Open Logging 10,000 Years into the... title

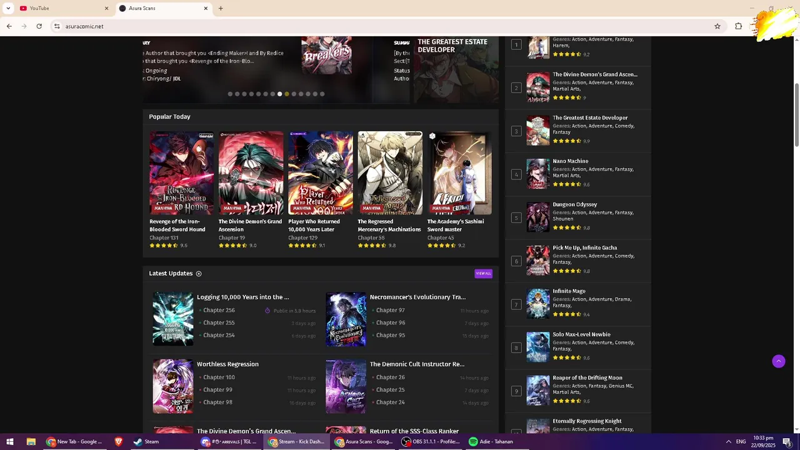[x=242, y=297]
